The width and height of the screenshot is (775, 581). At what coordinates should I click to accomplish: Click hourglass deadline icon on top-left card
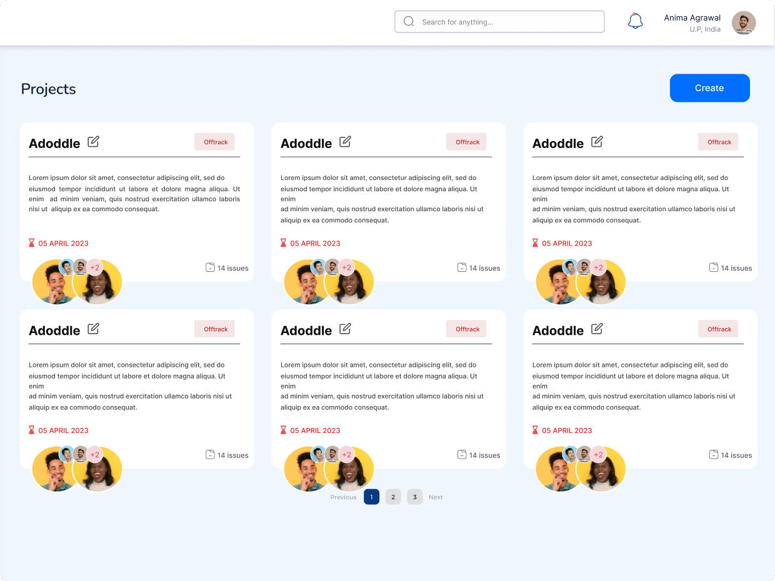click(x=32, y=243)
